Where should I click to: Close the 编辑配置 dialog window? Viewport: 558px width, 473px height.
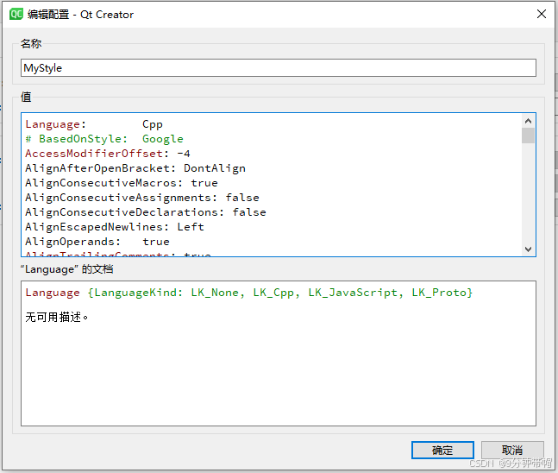(542, 14)
